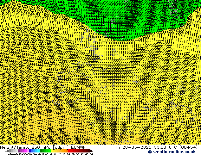The width and height of the screenshot is (201, 155).
Task: Click the '12' label on legend scale
Action: [x=59, y=154]
